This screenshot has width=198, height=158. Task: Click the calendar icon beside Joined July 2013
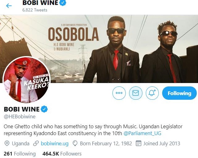pos(139,144)
